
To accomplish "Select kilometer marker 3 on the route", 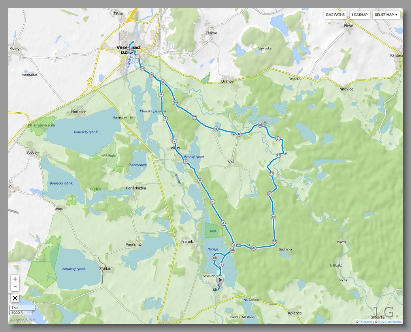I will pyautogui.click(x=223, y=223).
